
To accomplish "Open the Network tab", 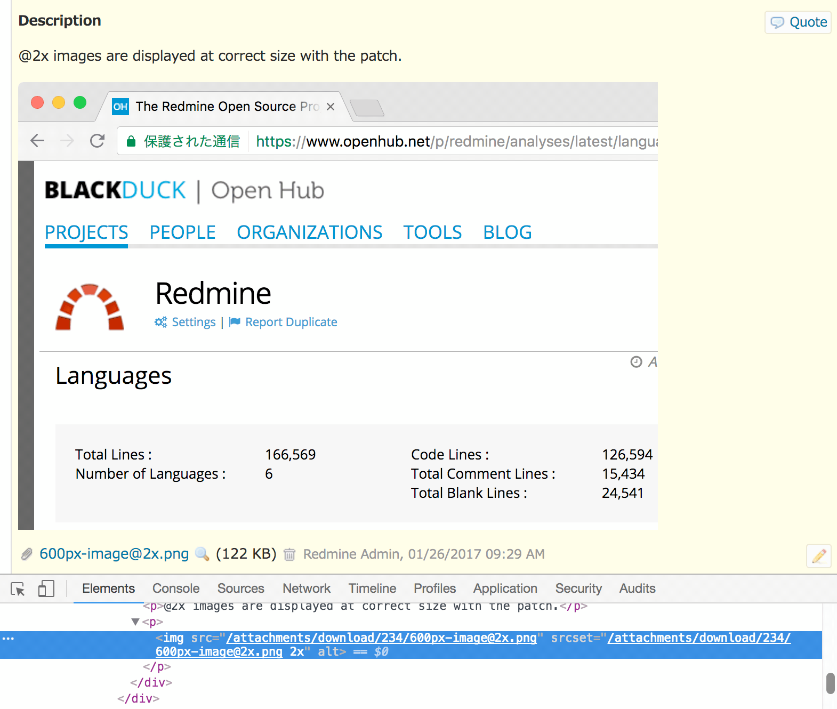I will (307, 589).
